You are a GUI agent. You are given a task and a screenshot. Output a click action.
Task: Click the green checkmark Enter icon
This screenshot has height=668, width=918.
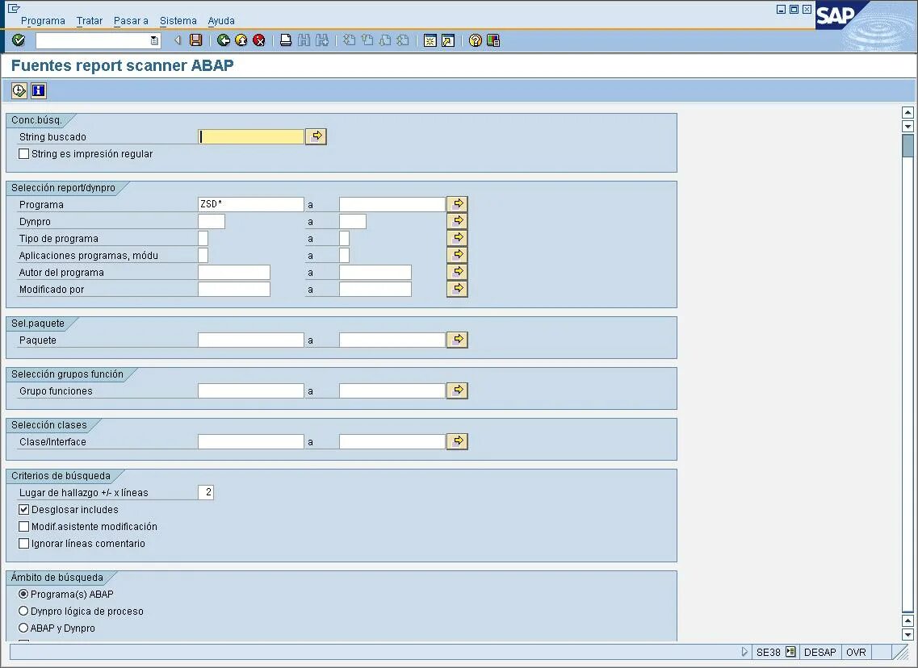click(x=19, y=40)
